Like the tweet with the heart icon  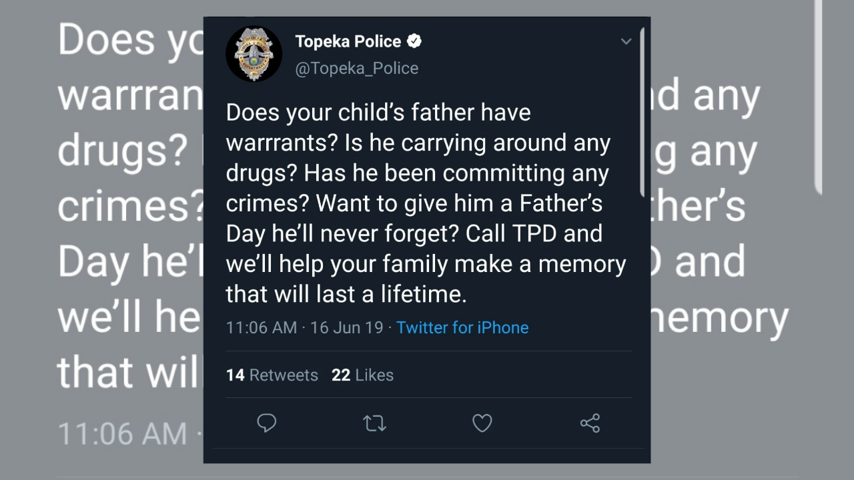pos(482,423)
